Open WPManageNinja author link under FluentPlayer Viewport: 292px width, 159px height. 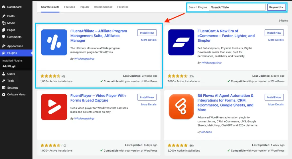pyautogui.click(x=84, y=119)
